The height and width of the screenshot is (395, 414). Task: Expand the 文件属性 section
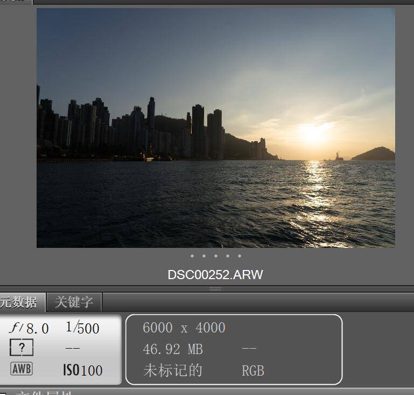pos(38,392)
